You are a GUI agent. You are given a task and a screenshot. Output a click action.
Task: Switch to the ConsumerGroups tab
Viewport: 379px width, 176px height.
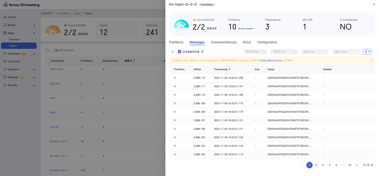pos(223,42)
